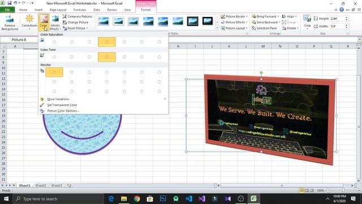Open the Rotate dropdown
The height and width of the screenshot is (204, 362).
click(290, 28)
